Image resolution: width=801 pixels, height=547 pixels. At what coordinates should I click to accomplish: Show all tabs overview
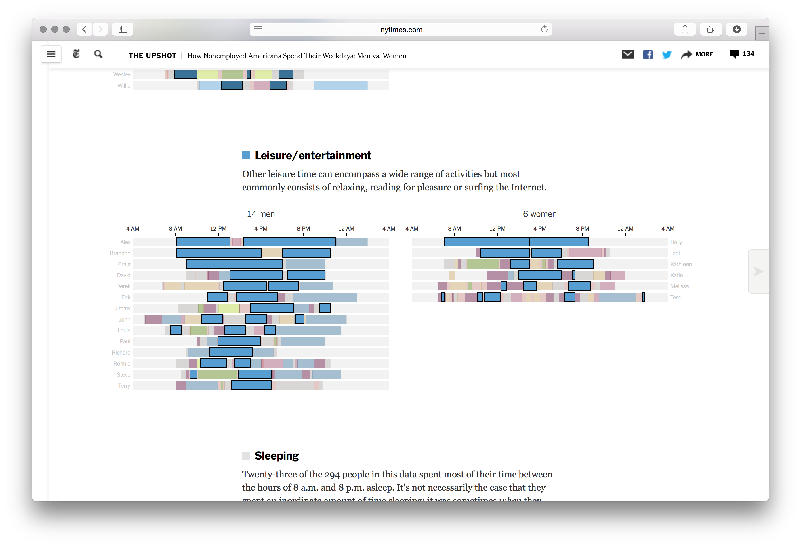coord(711,29)
